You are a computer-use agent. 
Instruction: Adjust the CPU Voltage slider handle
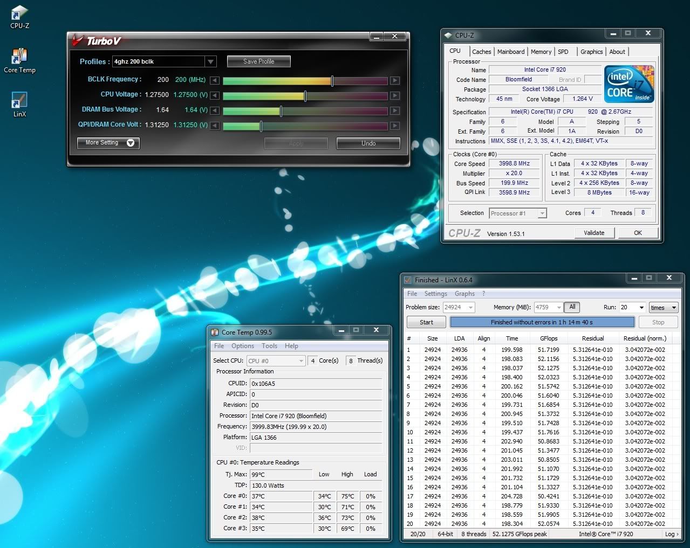point(305,95)
